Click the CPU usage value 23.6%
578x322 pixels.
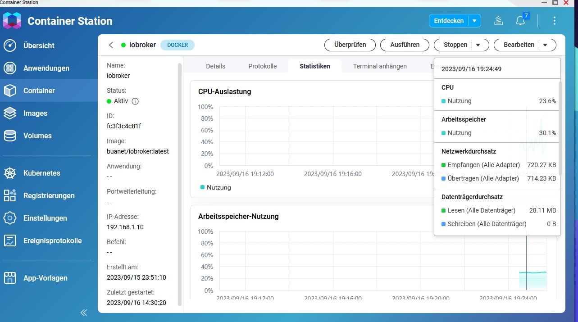point(548,101)
